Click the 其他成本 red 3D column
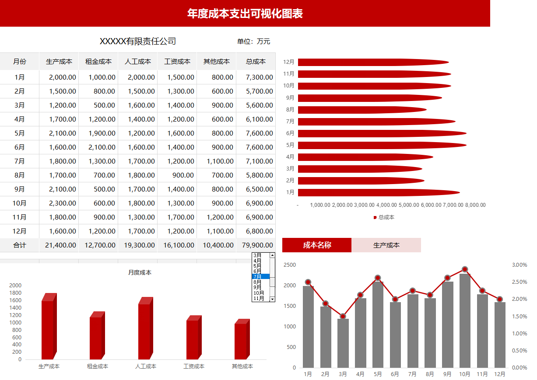 tap(242, 339)
